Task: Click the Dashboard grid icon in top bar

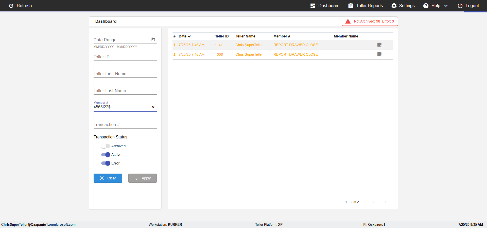Action: tap(313, 6)
